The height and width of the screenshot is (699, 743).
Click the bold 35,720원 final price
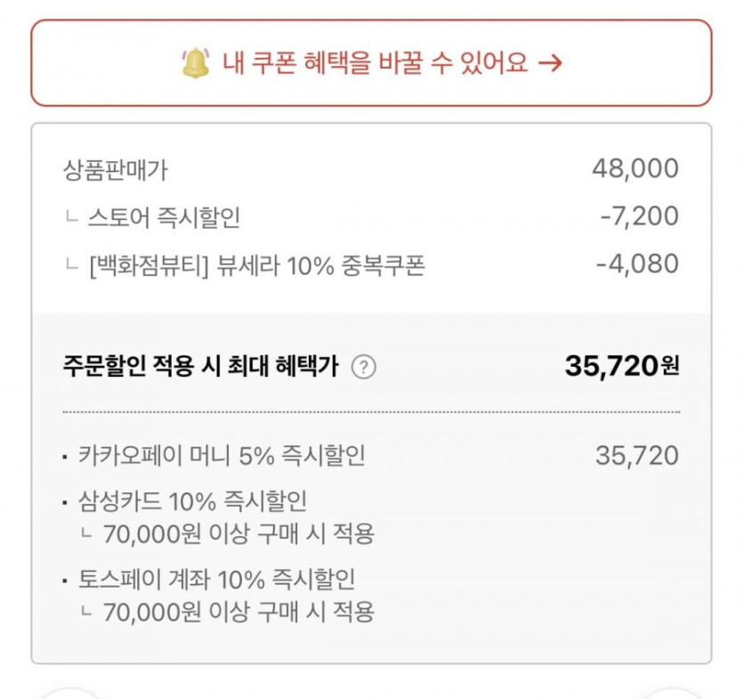pos(621,365)
